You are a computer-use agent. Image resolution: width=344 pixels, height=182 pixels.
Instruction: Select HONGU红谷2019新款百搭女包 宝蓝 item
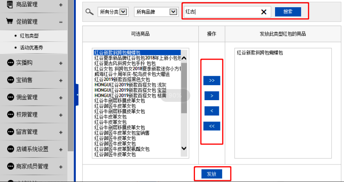point(130,90)
